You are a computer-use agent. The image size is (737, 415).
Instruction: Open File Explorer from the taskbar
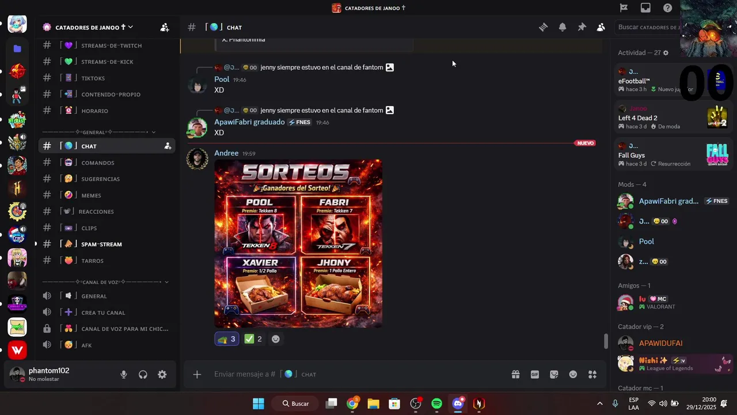coord(373,403)
